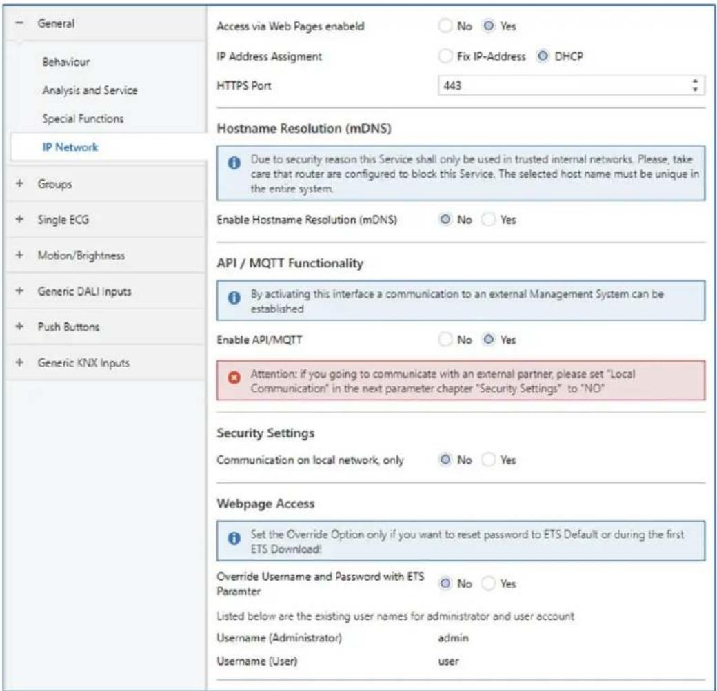Set Enable Hostname Resolution to Yes

pyautogui.click(x=488, y=219)
